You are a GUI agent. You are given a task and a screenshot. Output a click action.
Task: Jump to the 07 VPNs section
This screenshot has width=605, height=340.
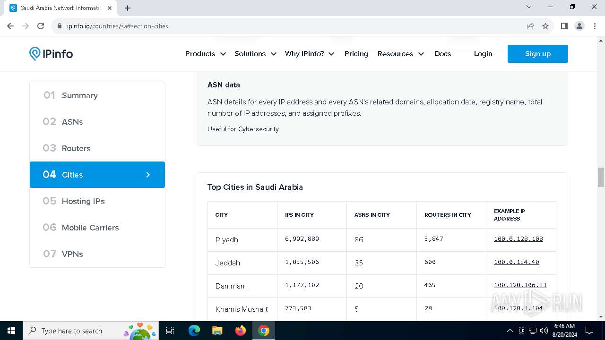(97, 254)
